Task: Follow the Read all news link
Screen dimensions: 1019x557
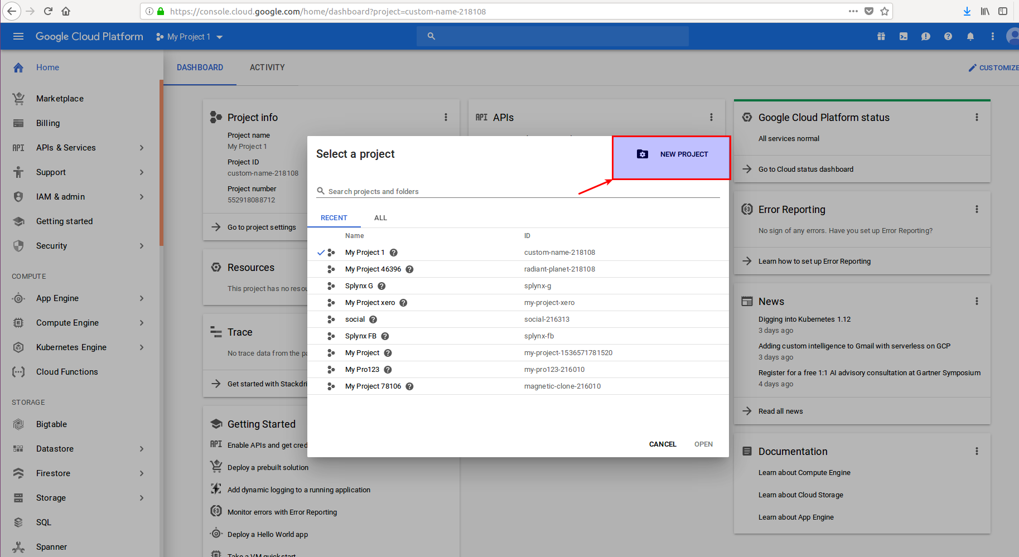Action: coord(780,411)
